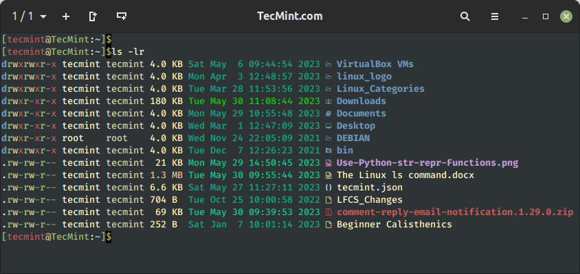
Task: Click the Use-Python-str-repr-Functions.png filename
Action: point(427,162)
